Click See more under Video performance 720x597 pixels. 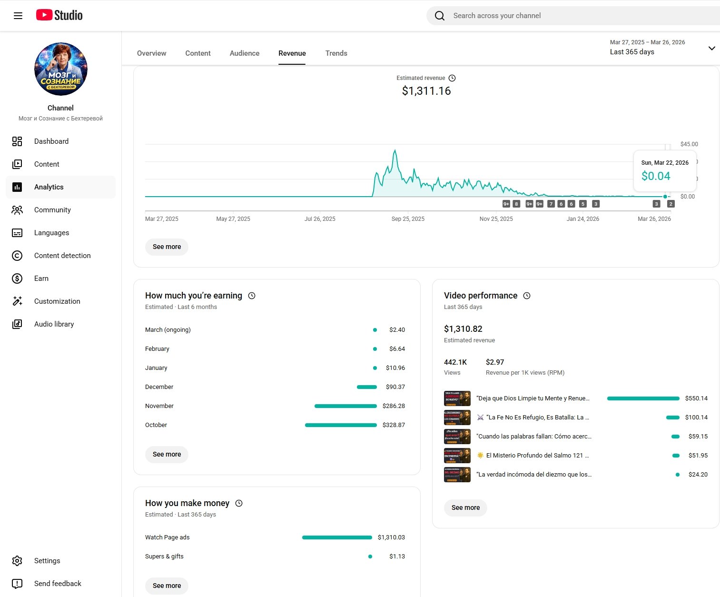[x=465, y=508]
